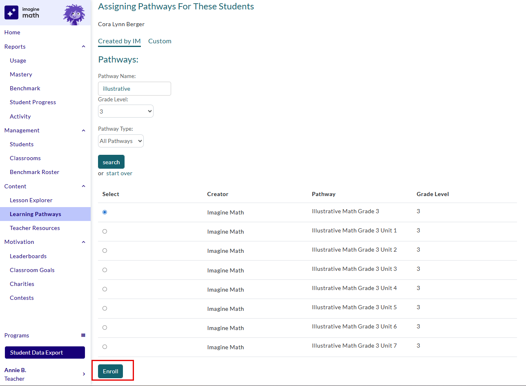
Task: Open the Grade Level dropdown
Action: coord(126,111)
